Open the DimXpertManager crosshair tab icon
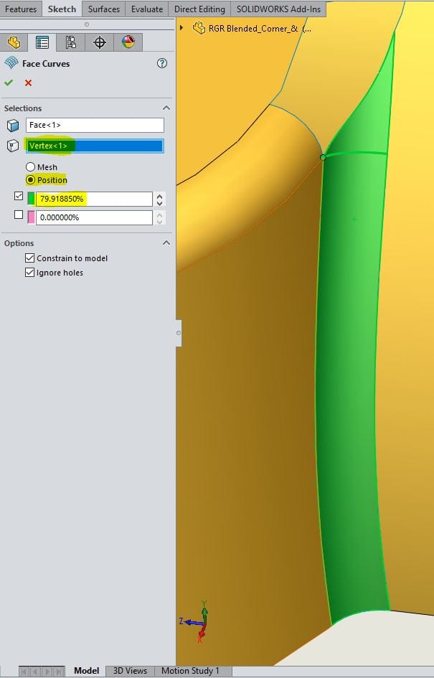 pos(100,42)
